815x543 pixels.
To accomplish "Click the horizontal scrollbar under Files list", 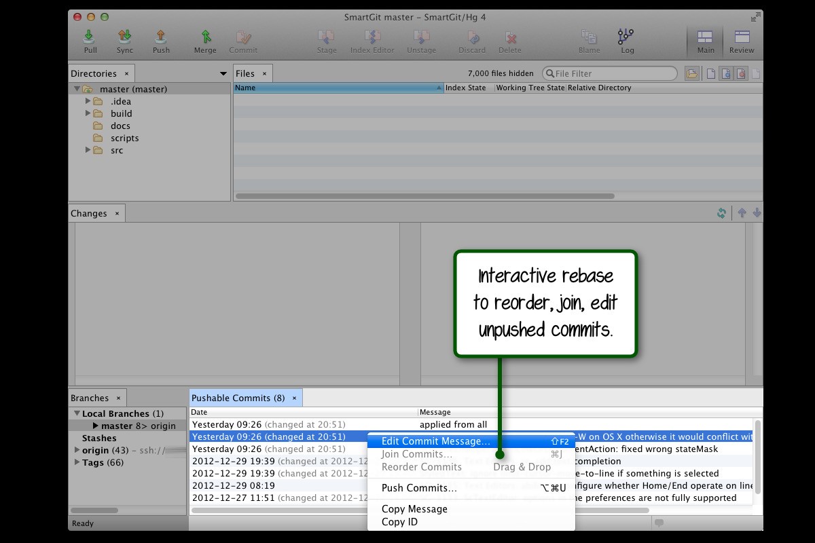I will (424, 196).
